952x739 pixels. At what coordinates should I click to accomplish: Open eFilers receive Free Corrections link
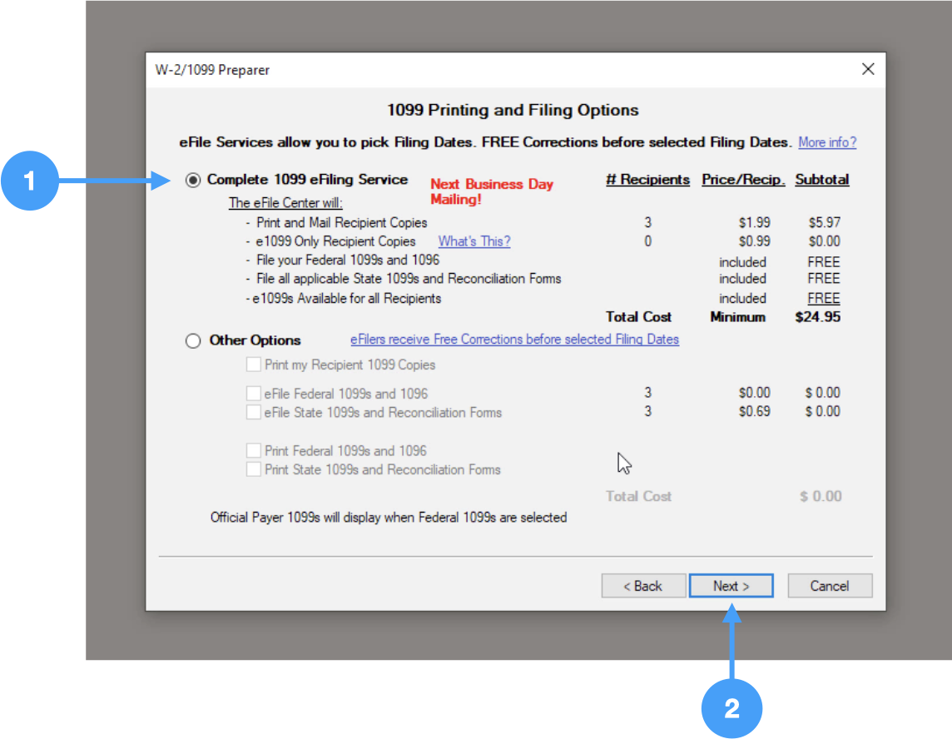point(514,340)
